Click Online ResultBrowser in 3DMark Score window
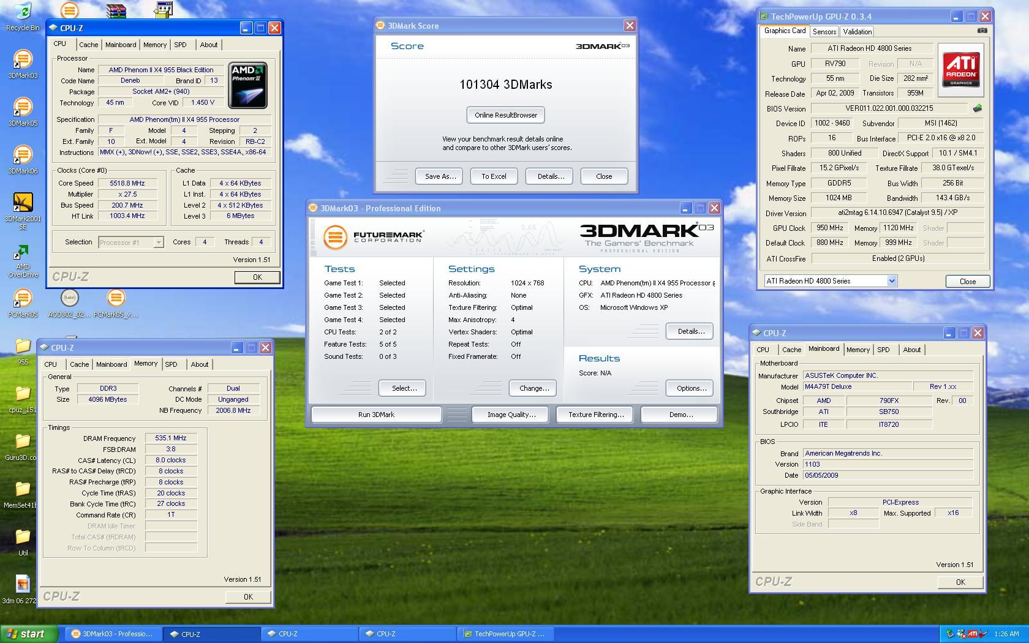The width and height of the screenshot is (1029, 643). pyautogui.click(x=506, y=115)
